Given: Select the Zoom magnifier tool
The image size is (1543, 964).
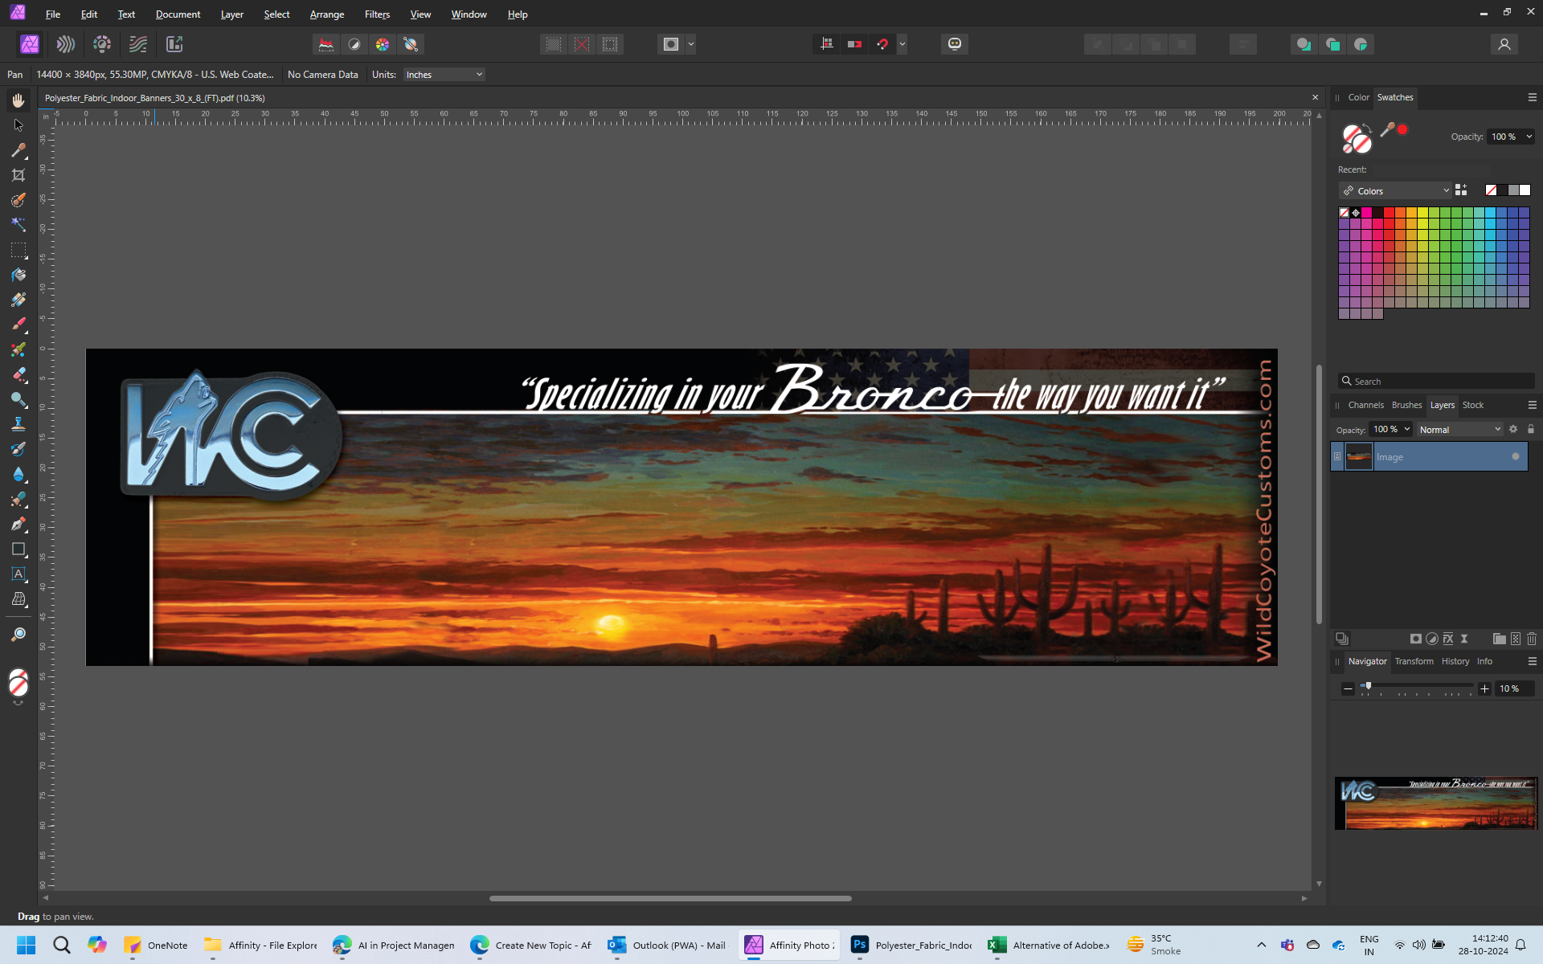Looking at the screenshot, I should click(x=18, y=635).
